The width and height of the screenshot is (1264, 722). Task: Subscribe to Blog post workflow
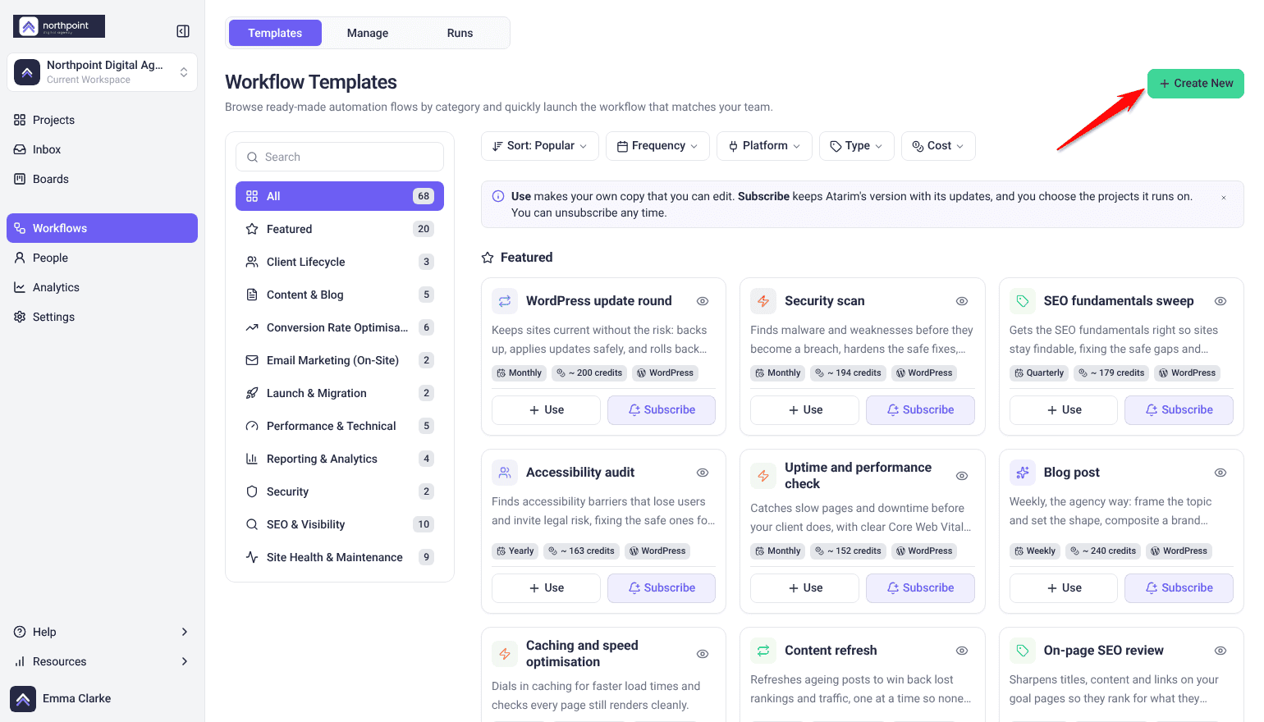pos(1179,588)
